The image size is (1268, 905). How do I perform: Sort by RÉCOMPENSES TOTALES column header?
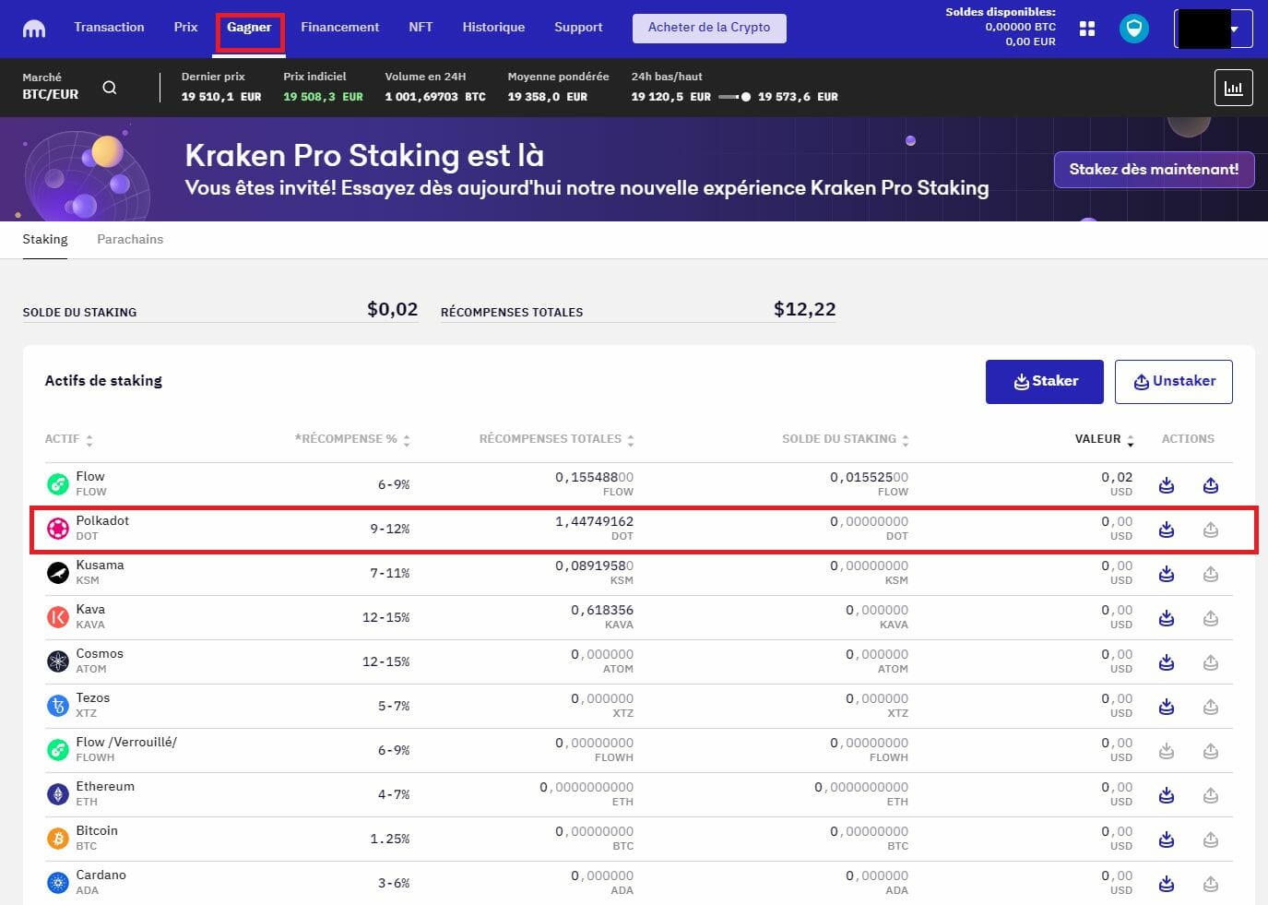[x=557, y=439]
